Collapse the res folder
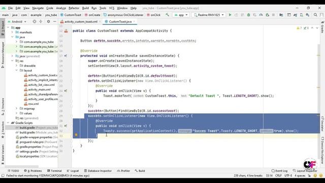The image size is (325, 183). [x=12, y=61]
